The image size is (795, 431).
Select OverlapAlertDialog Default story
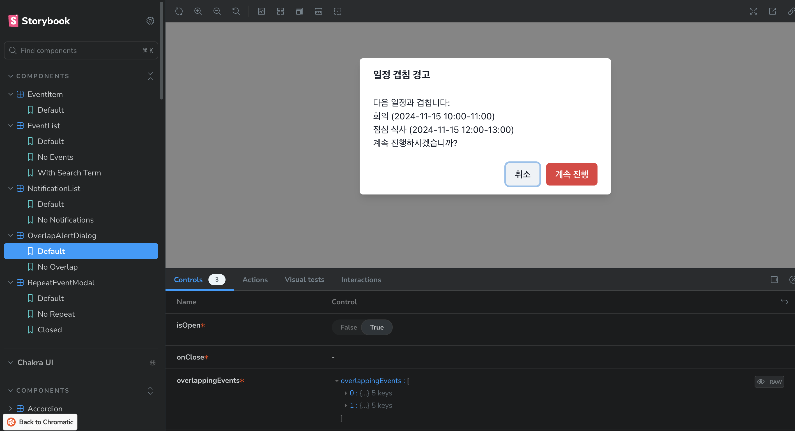click(x=81, y=251)
